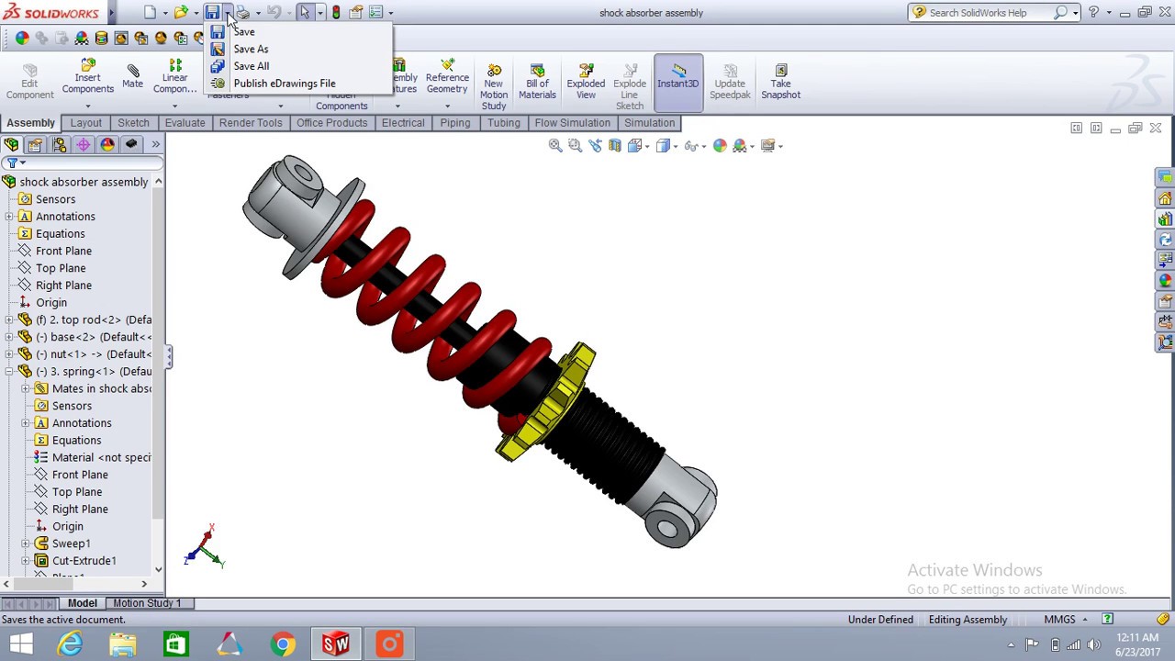The image size is (1175, 661).
Task: Open the Reference Geometry dropdown arrow
Action: pyautogui.click(x=447, y=106)
